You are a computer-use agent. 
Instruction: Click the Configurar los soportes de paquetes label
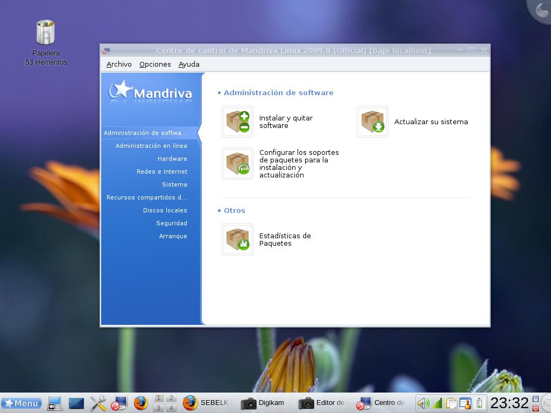click(x=299, y=163)
